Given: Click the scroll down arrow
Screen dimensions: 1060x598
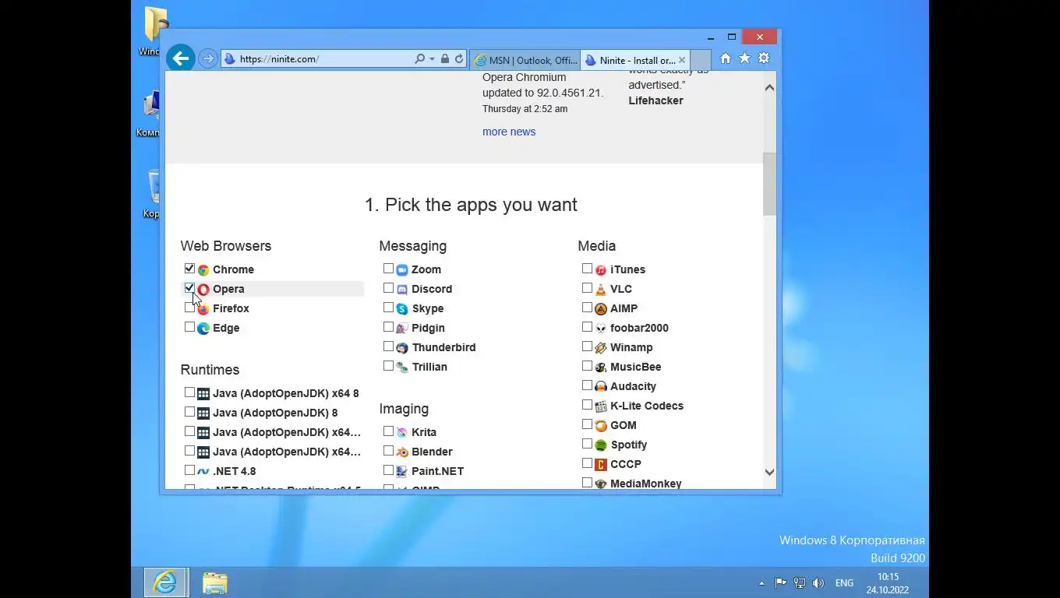Looking at the screenshot, I should [769, 472].
